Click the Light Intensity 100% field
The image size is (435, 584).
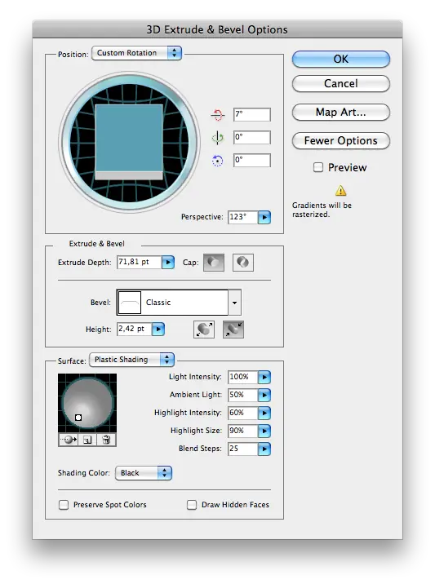pos(242,377)
